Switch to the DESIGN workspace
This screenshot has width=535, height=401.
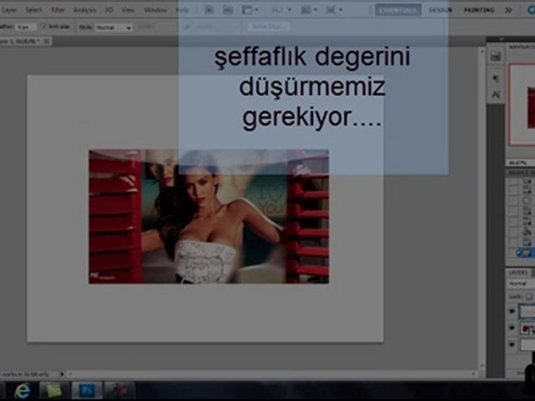pyautogui.click(x=440, y=10)
